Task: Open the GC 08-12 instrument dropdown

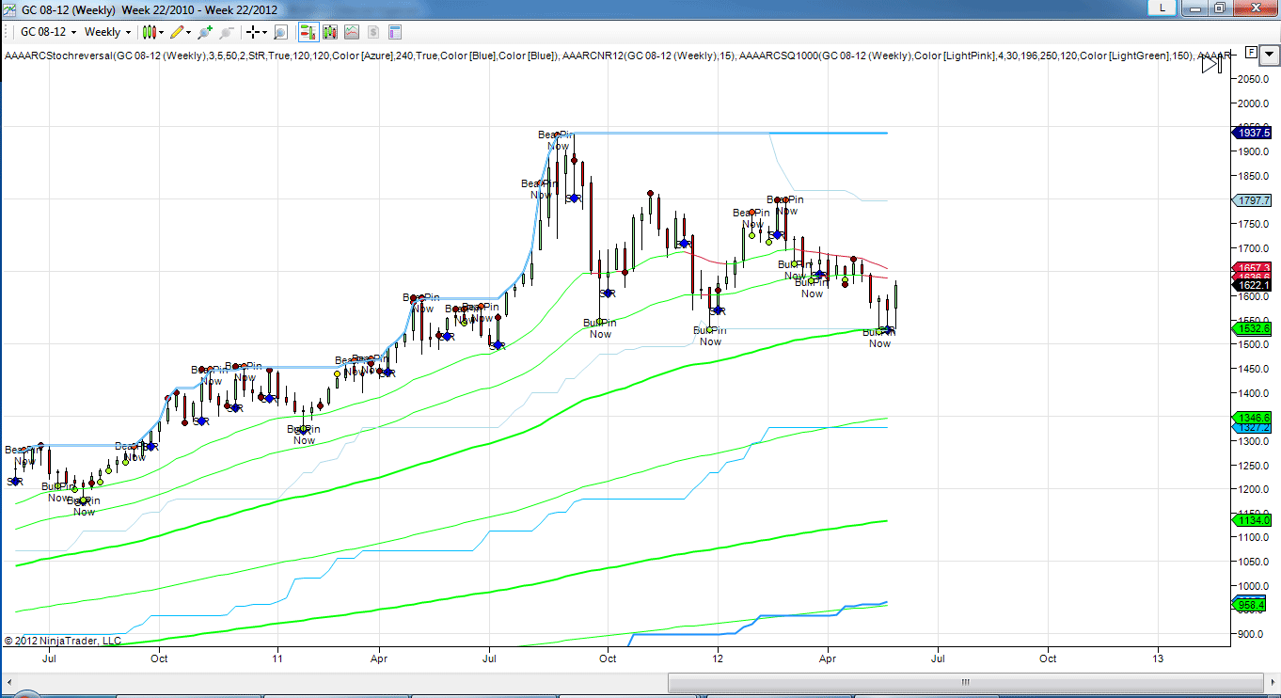Action: [49, 32]
